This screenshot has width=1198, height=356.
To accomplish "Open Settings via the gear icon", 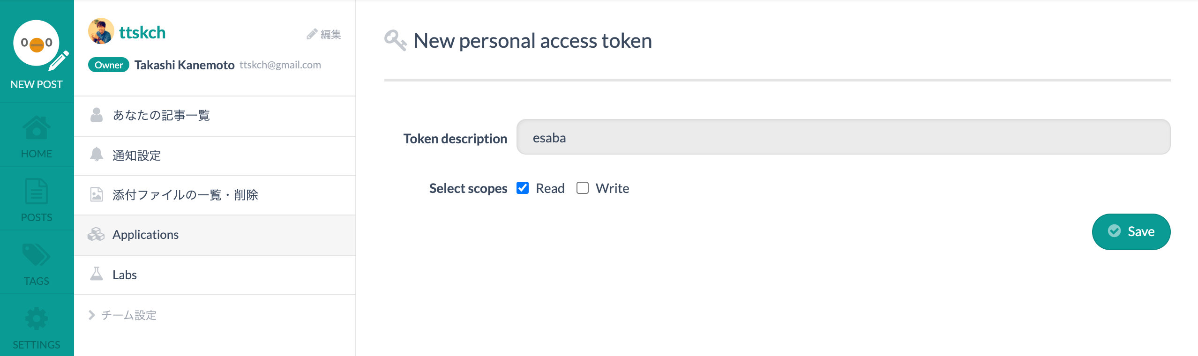I will (37, 319).
